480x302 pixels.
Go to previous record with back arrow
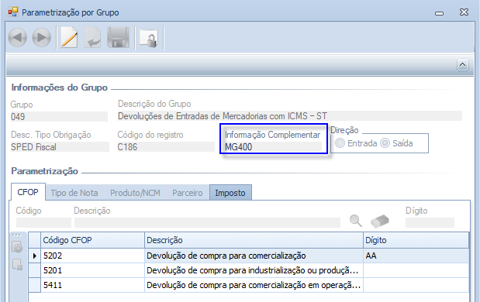coord(18,38)
